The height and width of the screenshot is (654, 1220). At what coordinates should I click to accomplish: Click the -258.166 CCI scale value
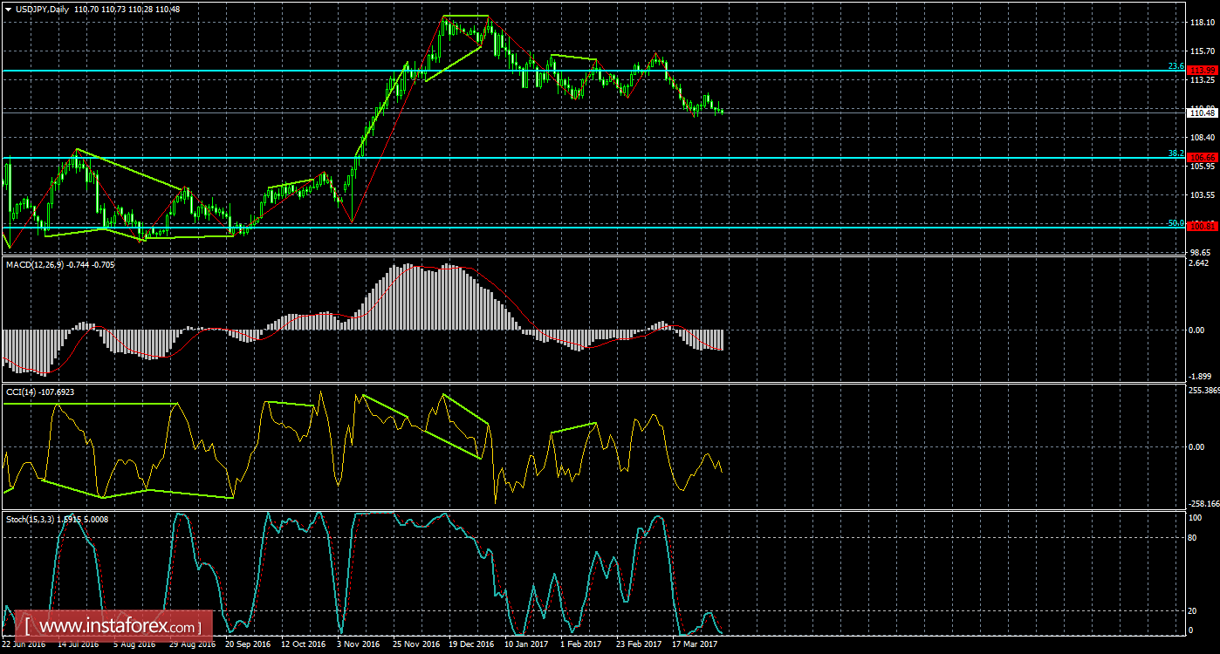pyautogui.click(x=1203, y=504)
